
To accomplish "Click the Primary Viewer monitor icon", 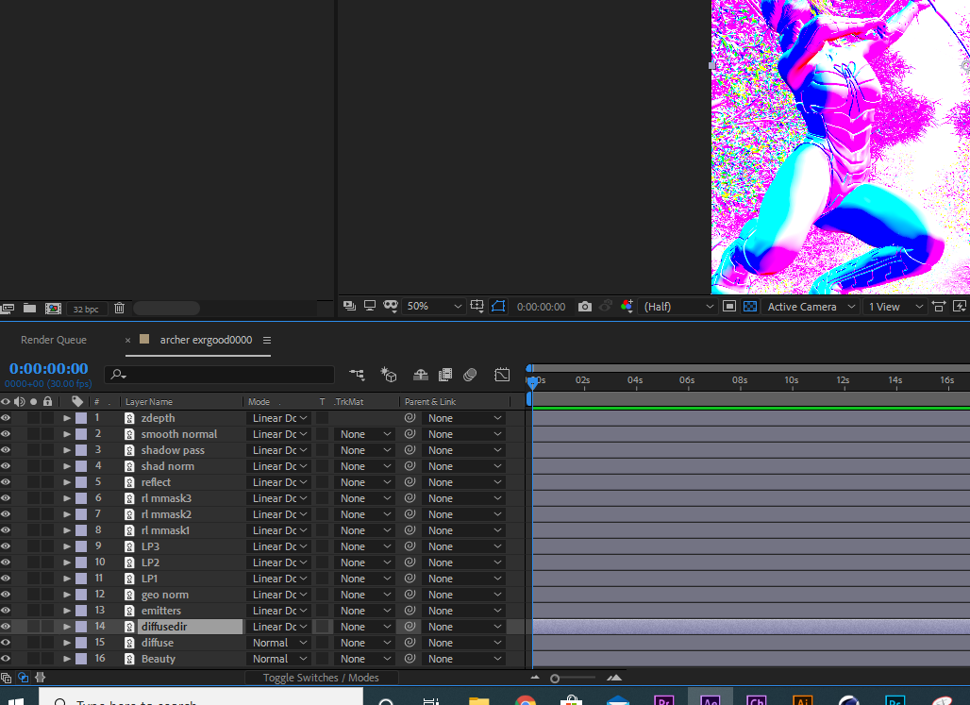I will tap(370, 305).
